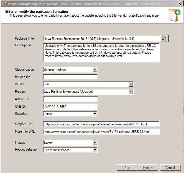The height and width of the screenshot is (173, 184).
Task: Click the "Classification:" label
Action: pos(25,69)
